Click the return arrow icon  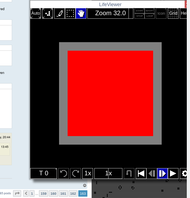(129, 173)
